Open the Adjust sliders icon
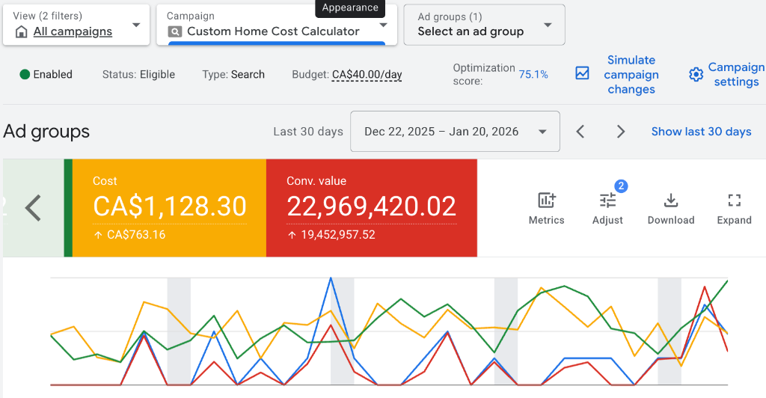The height and width of the screenshot is (398, 766). (x=607, y=200)
